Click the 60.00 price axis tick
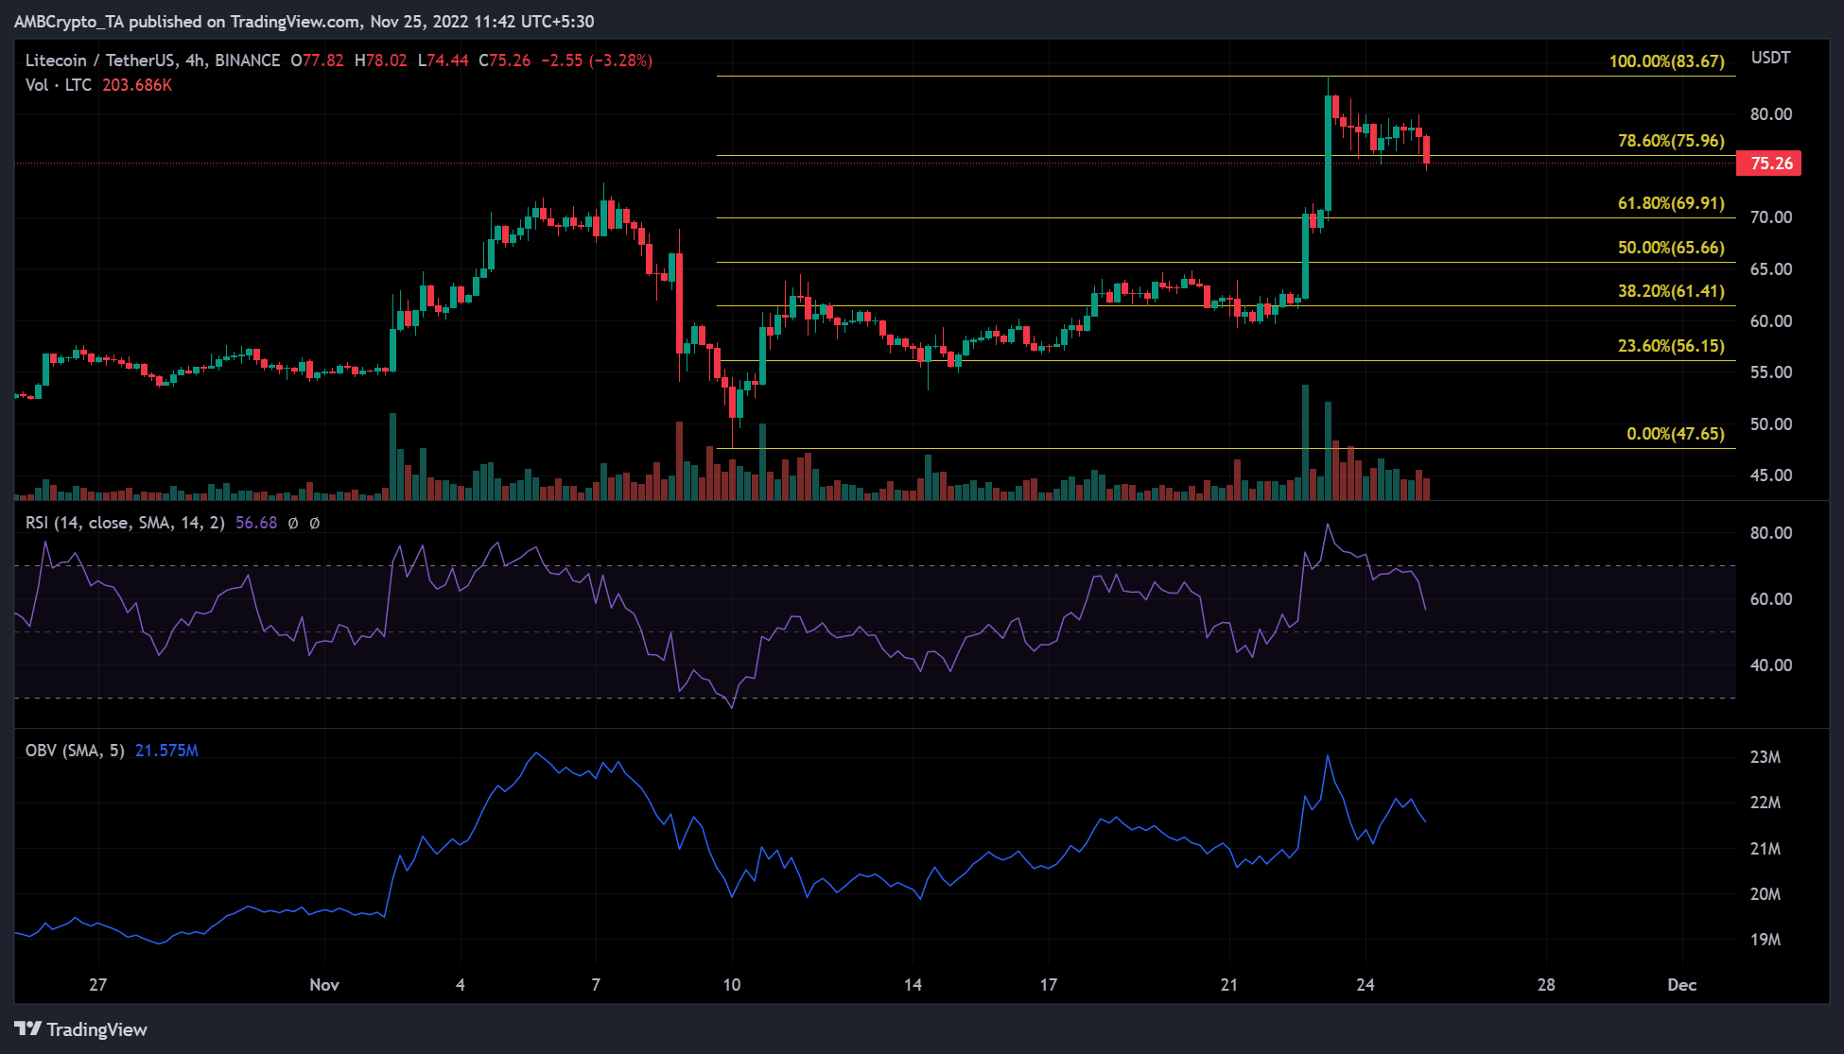The image size is (1844, 1054). click(x=1771, y=321)
